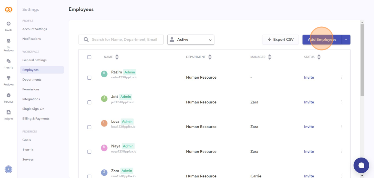Open the Active status filter dropdown
This screenshot has height=178, width=374.
[x=191, y=39]
